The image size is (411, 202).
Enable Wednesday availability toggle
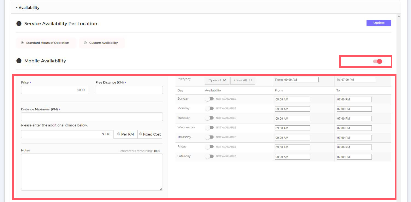pos(209,128)
